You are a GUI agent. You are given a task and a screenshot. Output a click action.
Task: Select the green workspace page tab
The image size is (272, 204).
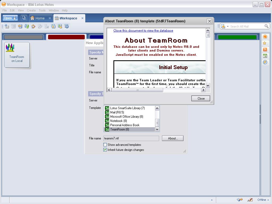coord(237,37)
